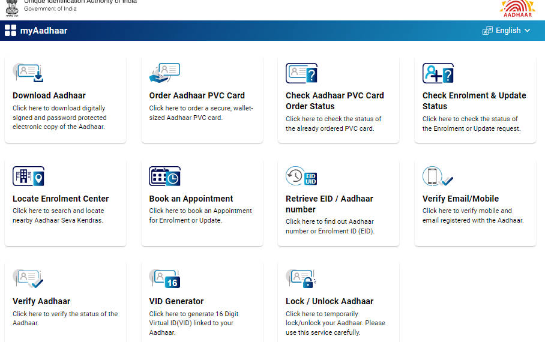Click 'Click here to download digitally signed' description

click(59, 118)
